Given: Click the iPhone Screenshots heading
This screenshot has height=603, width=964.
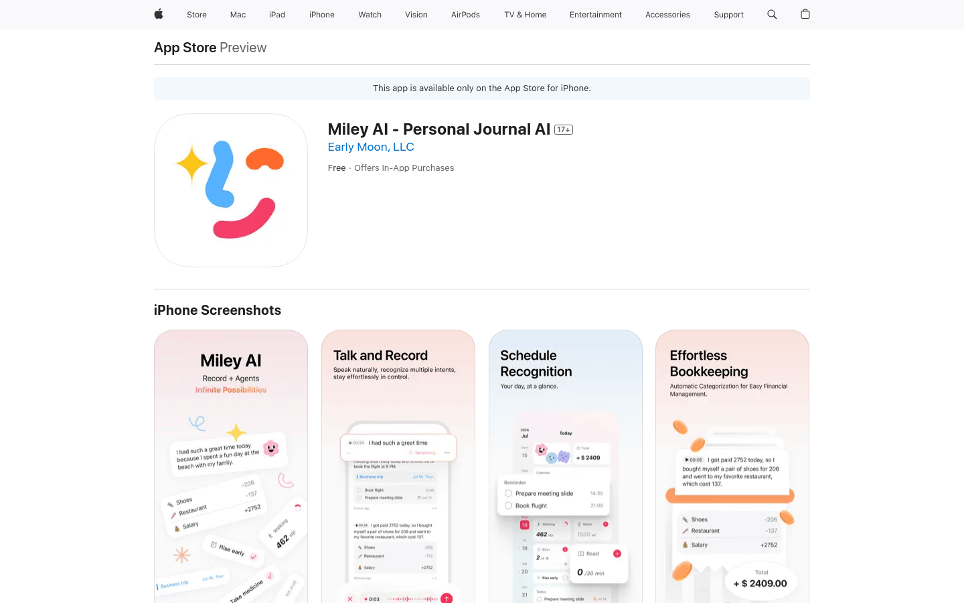Looking at the screenshot, I should tap(218, 310).
